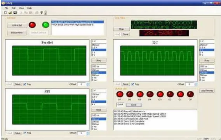The width and height of the screenshot is (221, 140).
Task: Select 2 V in I2C voltage list
Action: click(x=207, y=52)
